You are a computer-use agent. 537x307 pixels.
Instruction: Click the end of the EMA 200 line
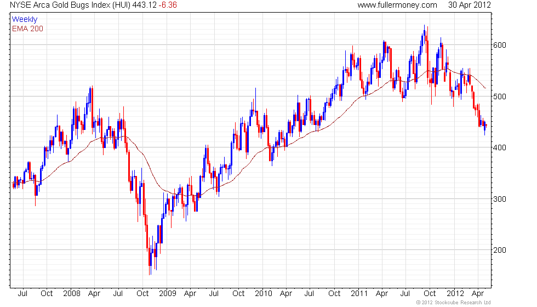pos(485,88)
